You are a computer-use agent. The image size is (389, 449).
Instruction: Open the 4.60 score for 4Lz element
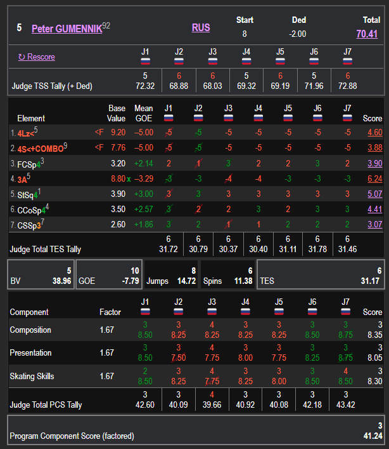[x=375, y=133]
